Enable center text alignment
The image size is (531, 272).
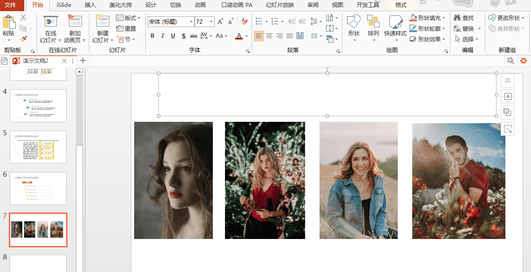coord(269,36)
